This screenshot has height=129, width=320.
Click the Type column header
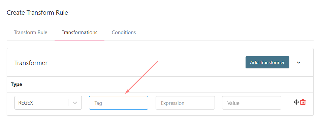pos(16,84)
